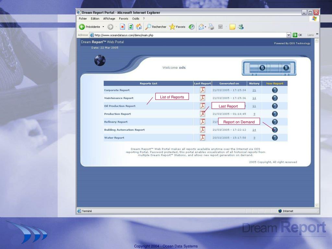The width and height of the screenshot is (332, 249).
Task: Generate new Water Report on demand
Action: pos(275,137)
